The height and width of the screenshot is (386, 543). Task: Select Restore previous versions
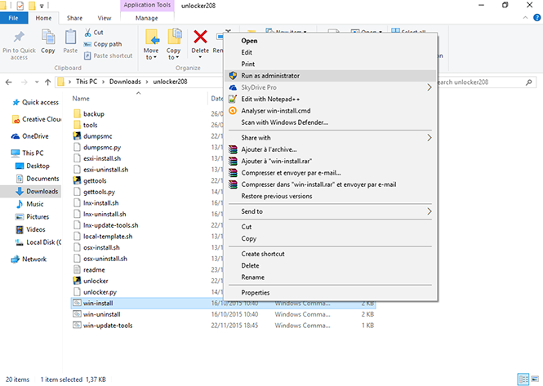pyautogui.click(x=331, y=196)
